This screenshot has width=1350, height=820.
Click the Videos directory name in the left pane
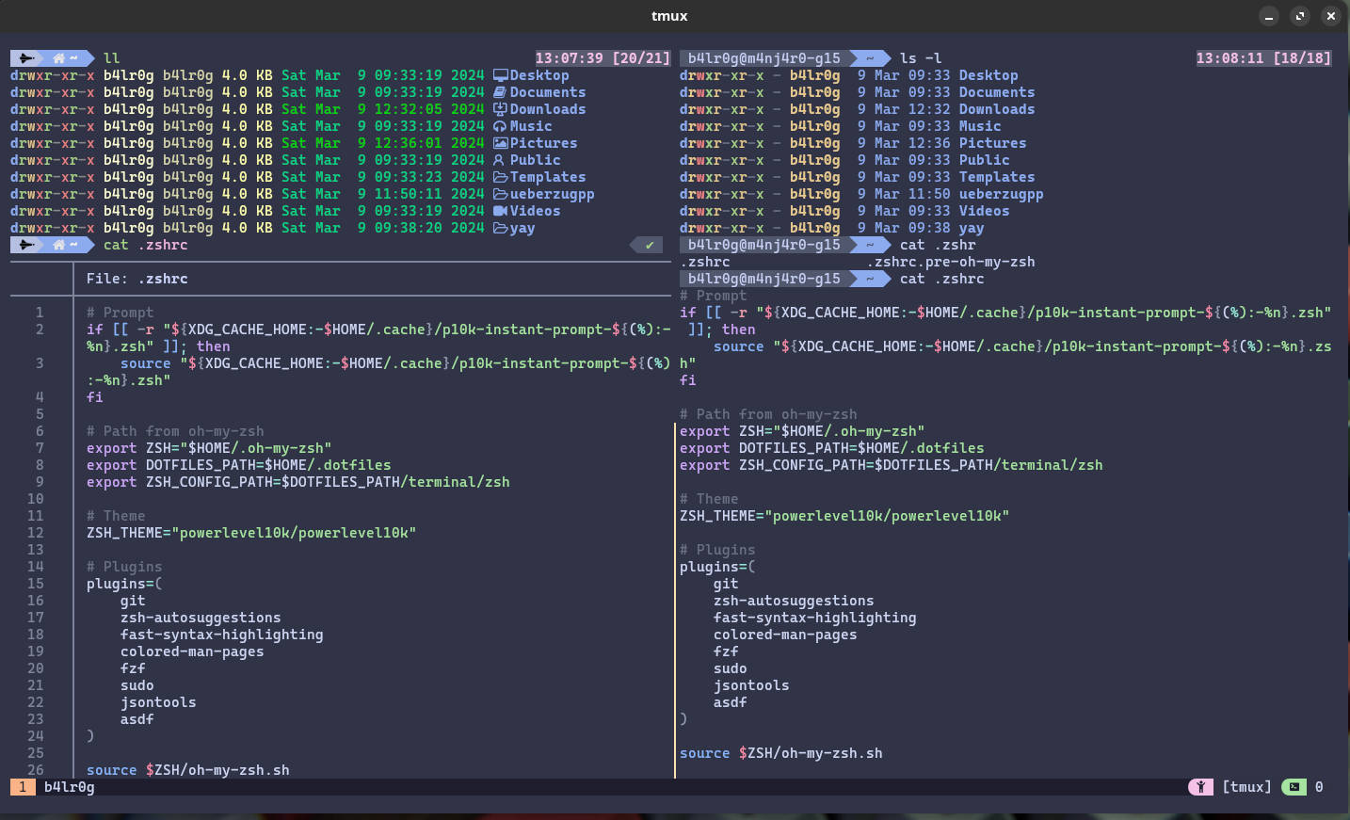(x=536, y=211)
